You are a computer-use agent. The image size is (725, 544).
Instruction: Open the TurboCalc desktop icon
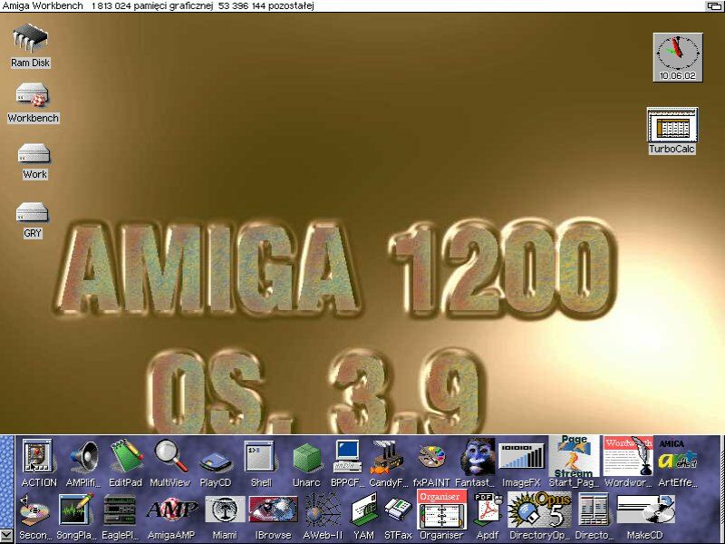672,131
